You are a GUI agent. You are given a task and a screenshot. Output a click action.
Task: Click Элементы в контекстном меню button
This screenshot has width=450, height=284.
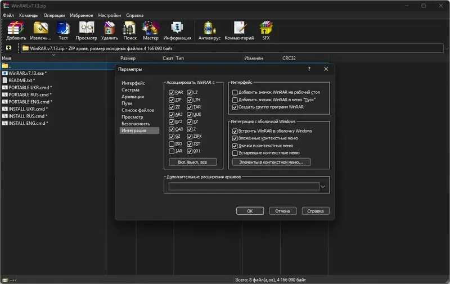point(271,162)
